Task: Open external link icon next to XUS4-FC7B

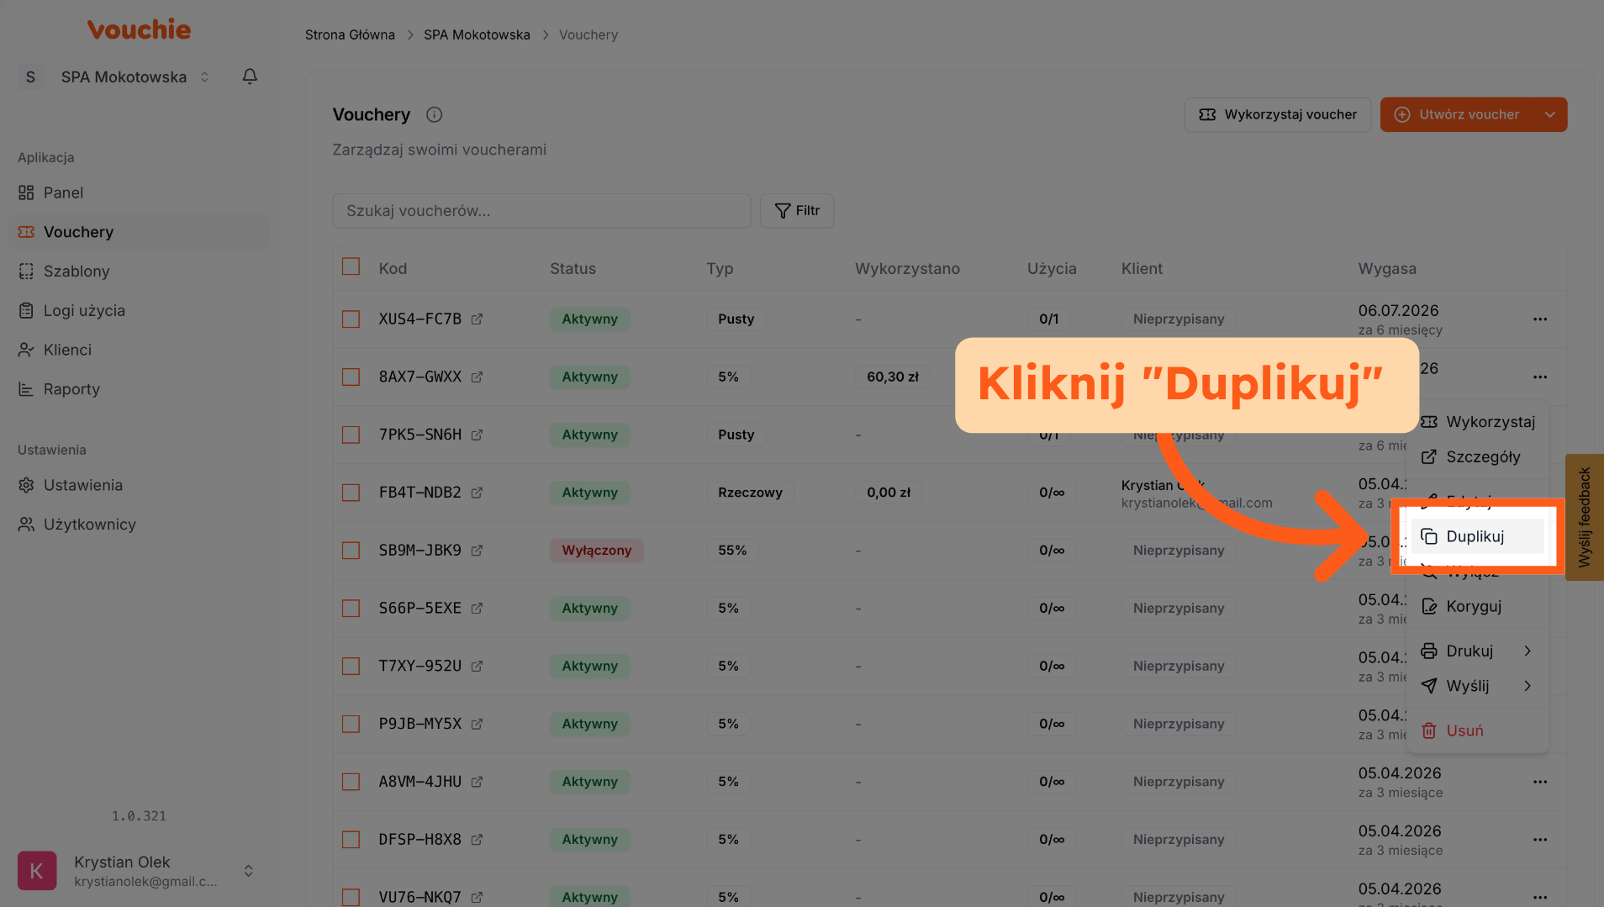Action: point(477,319)
